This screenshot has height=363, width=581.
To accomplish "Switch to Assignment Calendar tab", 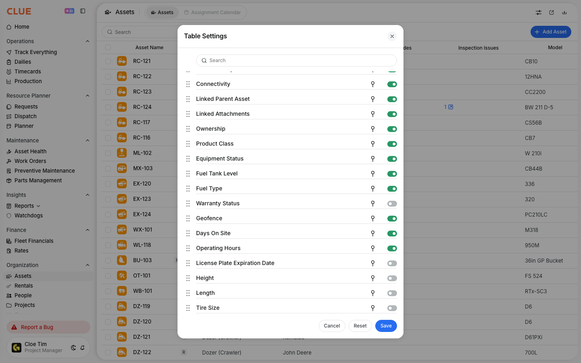I will point(212,13).
